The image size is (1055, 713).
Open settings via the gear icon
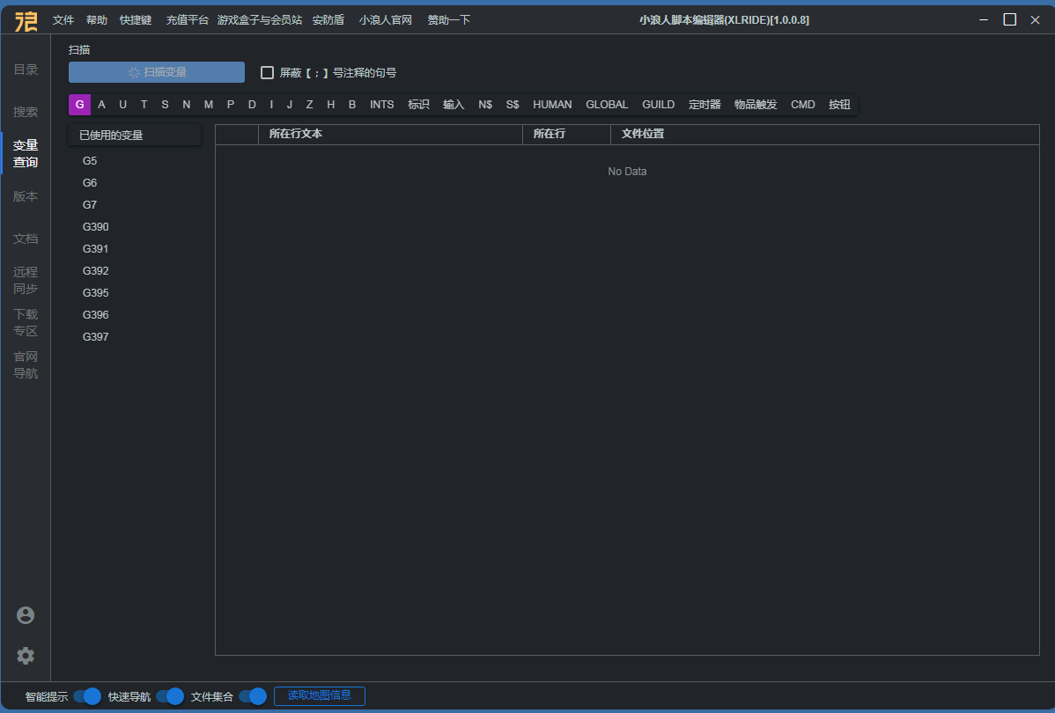[x=26, y=656]
